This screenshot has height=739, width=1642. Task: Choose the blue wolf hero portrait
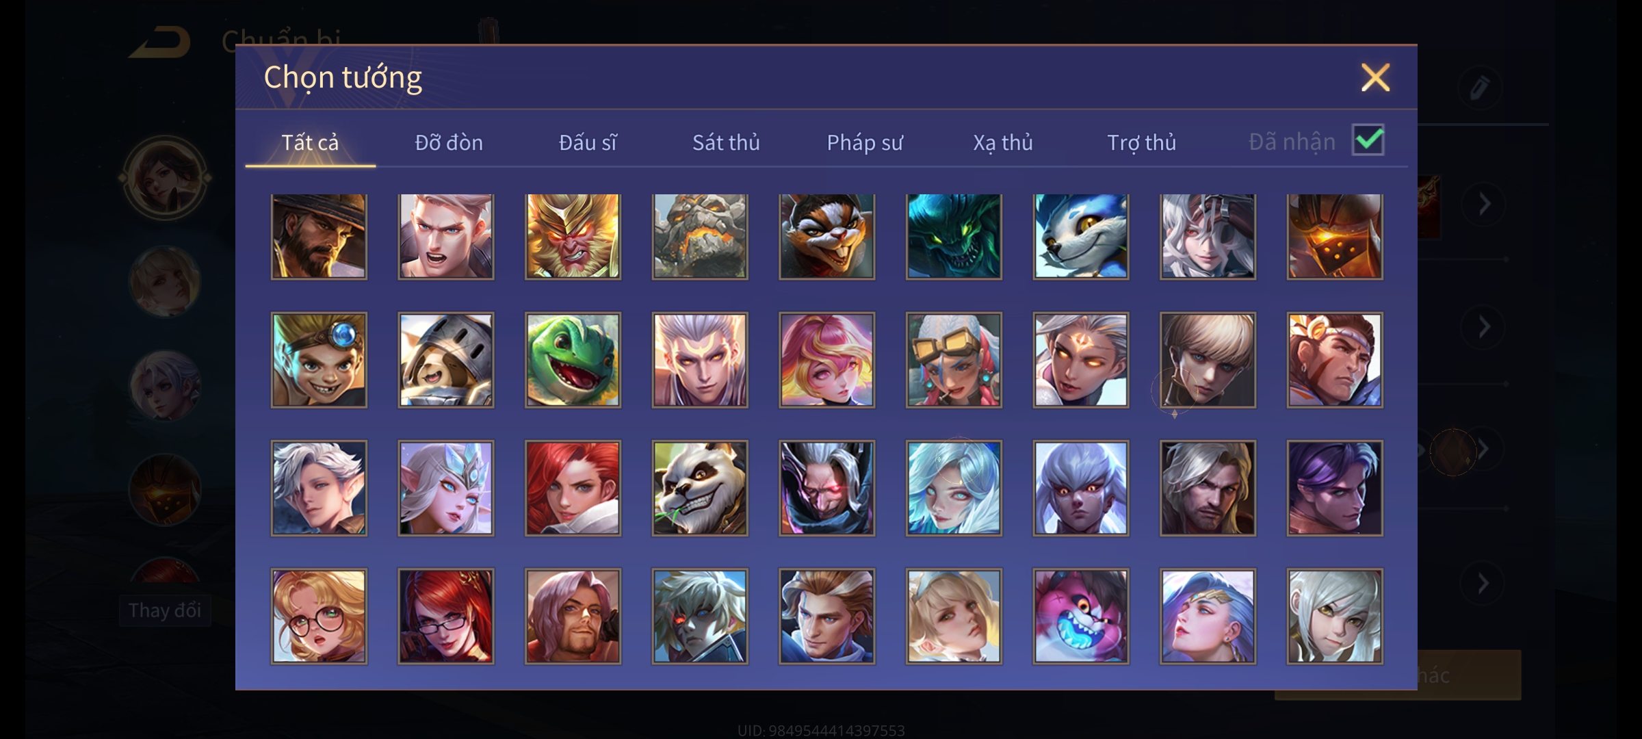tap(1080, 236)
